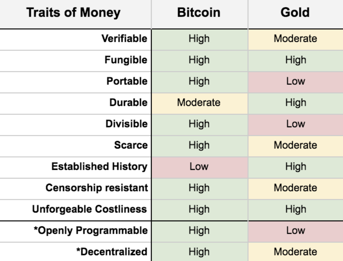Image resolution: width=343 pixels, height=261 pixels.
Task: Click Gold's Low cell for Divisible
Action: tap(296, 124)
